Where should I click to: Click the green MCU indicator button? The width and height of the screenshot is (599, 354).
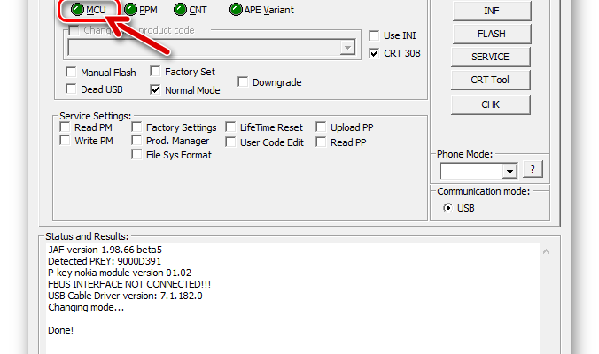[77, 10]
